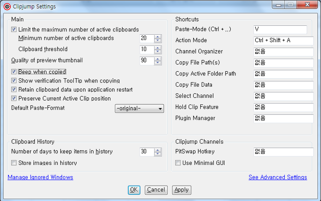
Task: Click the Clipboard threshold label
Action: click(43, 49)
